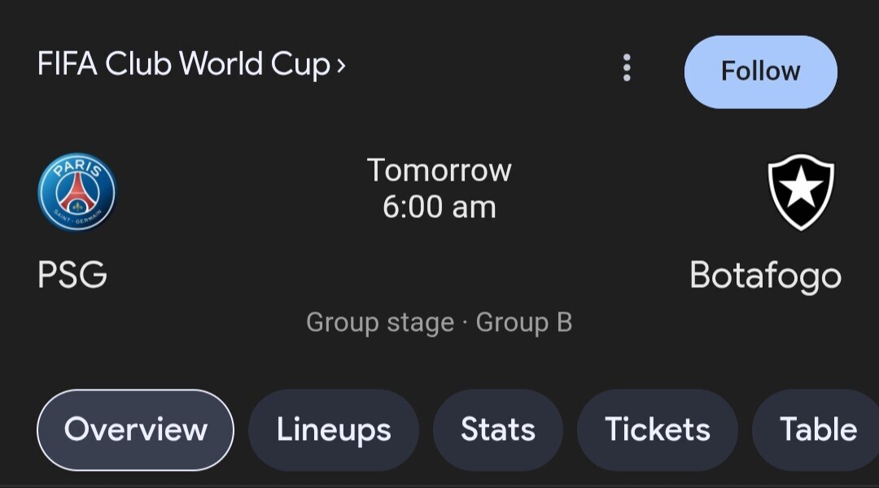Screen dimensions: 879x488
Task: Tap the star in Botafogo's badge
Action: 801,187
